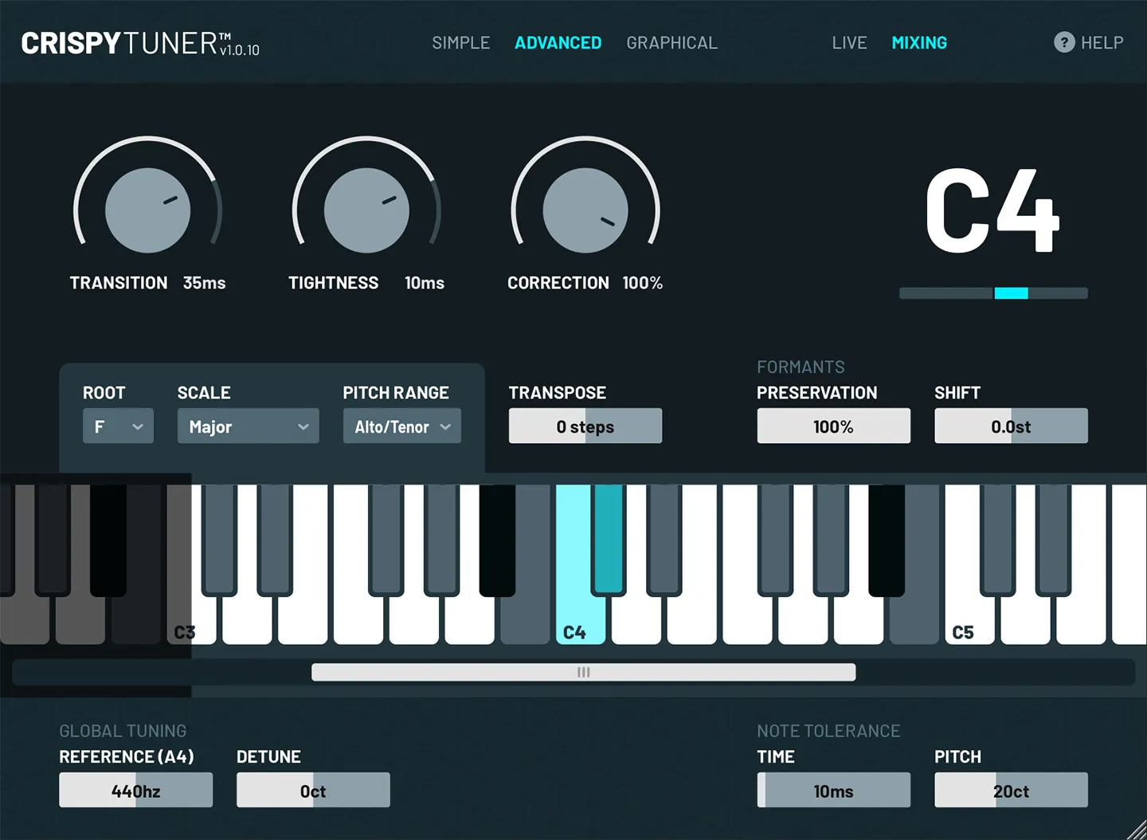This screenshot has height=840, width=1147.
Task: Click the formants PRESERVATION 100% field
Action: 834,426
